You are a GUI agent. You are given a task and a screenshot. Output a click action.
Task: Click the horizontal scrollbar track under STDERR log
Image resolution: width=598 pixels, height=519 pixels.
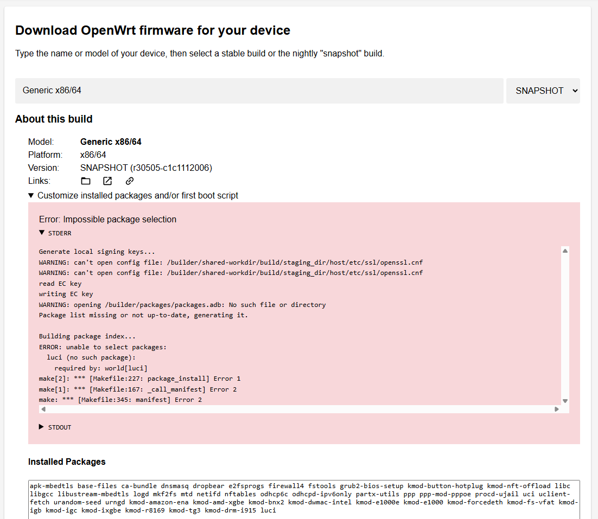[x=300, y=409]
